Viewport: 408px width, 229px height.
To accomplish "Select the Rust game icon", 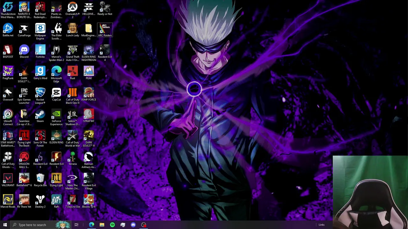I will (x=72, y=73).
